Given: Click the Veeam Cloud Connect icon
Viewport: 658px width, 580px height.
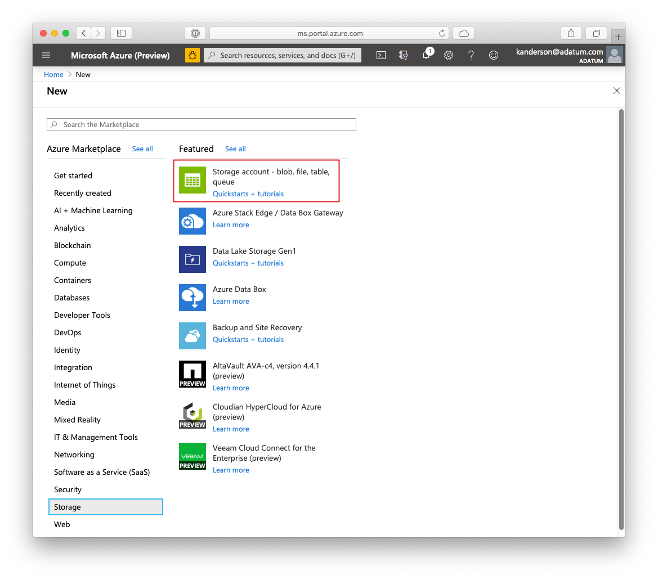Looking at the screenshot, I should pos(192,456).
